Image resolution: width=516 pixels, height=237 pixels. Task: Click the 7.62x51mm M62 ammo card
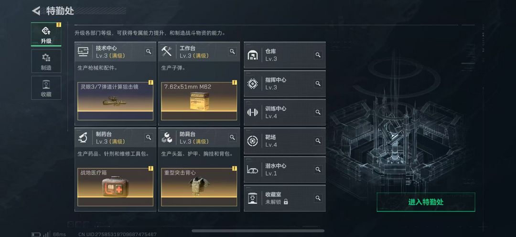click(x=199, y=101)
